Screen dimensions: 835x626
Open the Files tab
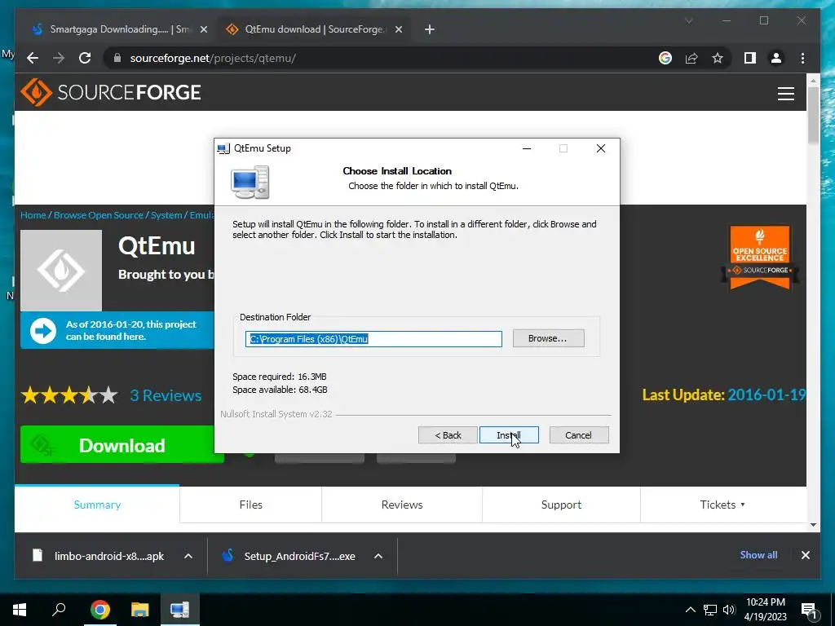(x=251, y=505)
